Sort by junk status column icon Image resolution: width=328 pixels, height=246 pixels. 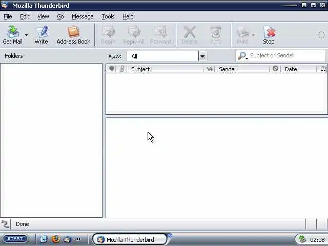(x=275, y=69)
